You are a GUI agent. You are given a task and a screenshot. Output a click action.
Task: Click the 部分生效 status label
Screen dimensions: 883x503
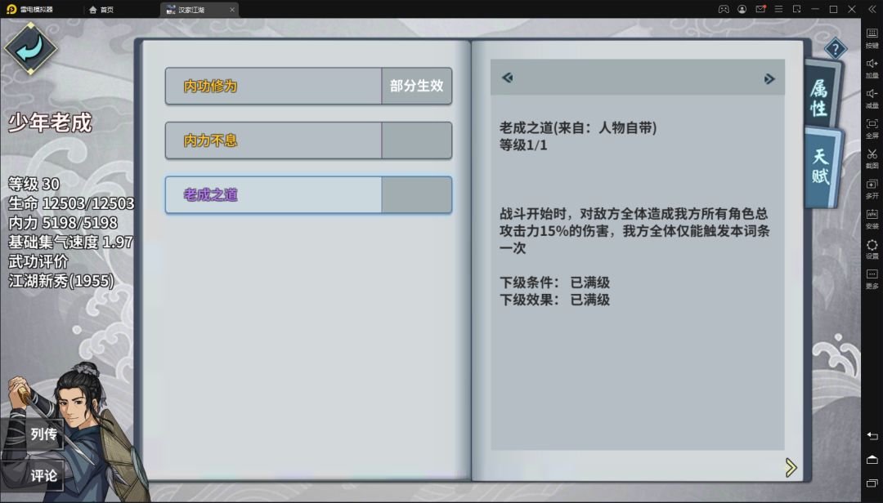pyautogui.click(x=417, y=86)
